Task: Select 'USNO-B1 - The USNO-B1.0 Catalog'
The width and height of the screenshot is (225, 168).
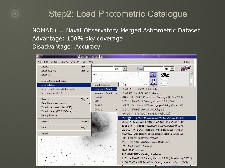Action: pos(157,89)
